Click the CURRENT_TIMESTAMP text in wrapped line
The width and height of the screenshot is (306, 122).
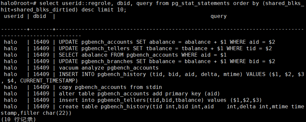[48, 81]
